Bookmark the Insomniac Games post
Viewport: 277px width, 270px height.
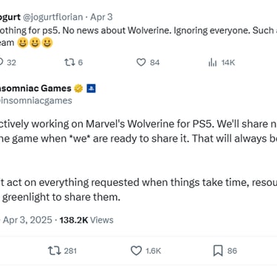point(218,251)
